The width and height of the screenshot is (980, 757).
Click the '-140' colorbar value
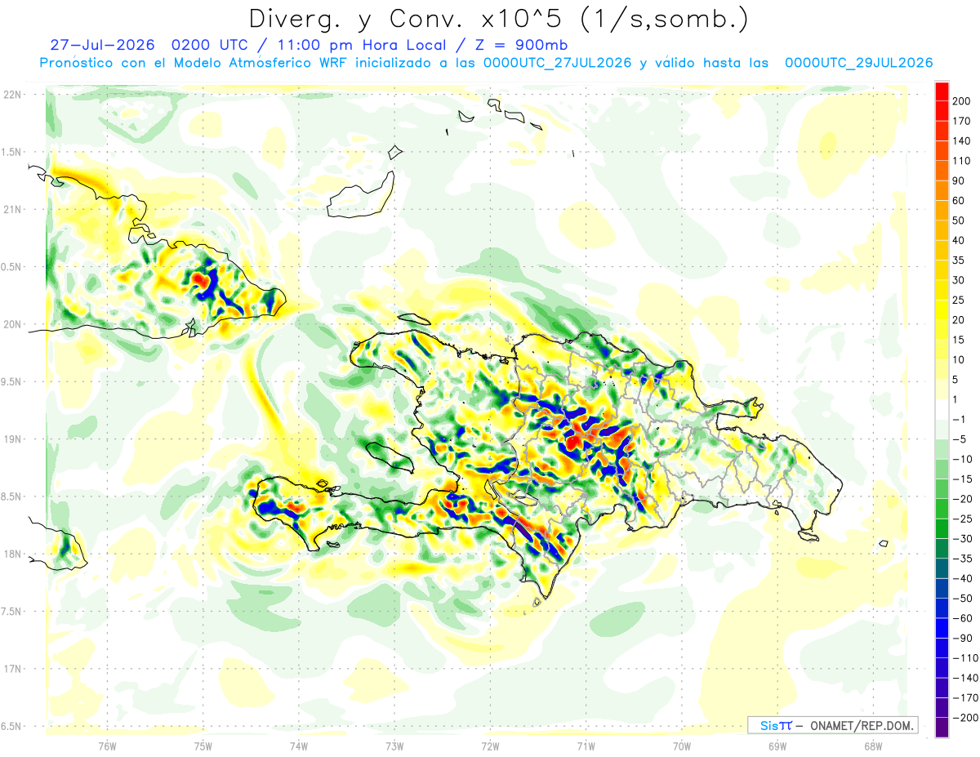click(x=964, y=677)
